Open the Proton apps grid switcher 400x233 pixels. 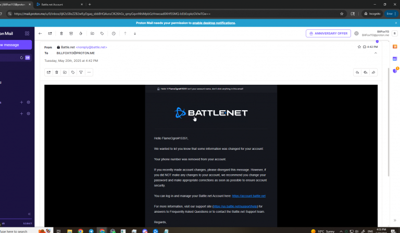click(x=27, y=33)
